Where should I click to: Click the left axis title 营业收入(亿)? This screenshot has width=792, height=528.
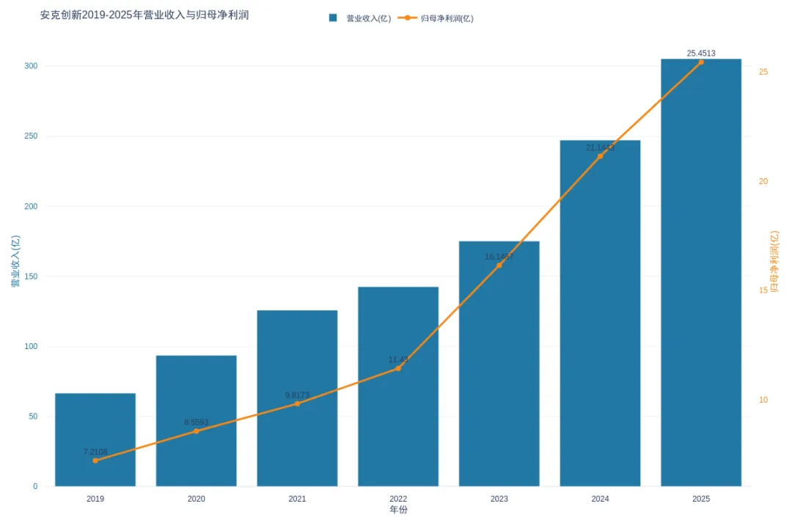(15, 261)
